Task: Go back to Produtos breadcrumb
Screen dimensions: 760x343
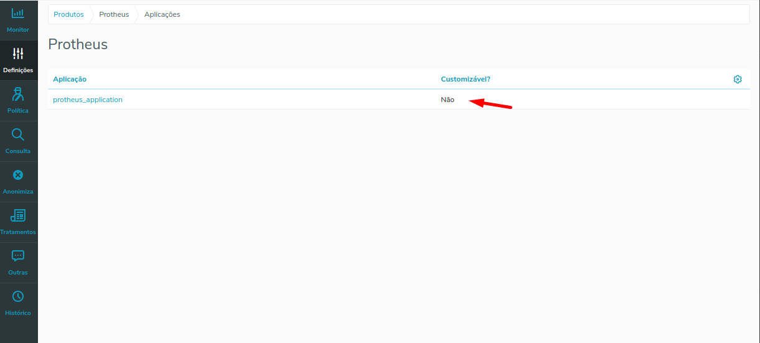Action: (x=68, y=14)
